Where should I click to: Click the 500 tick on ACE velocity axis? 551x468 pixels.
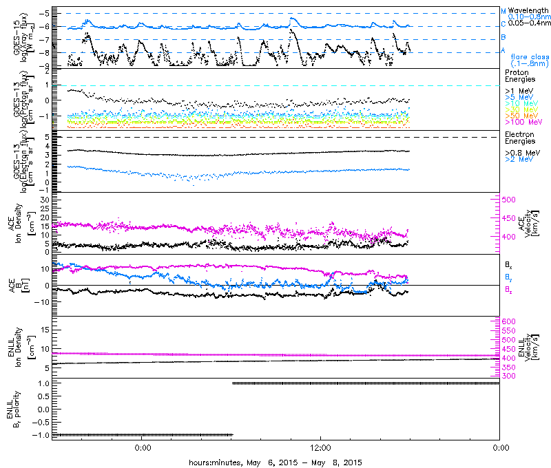coord(508,200)
